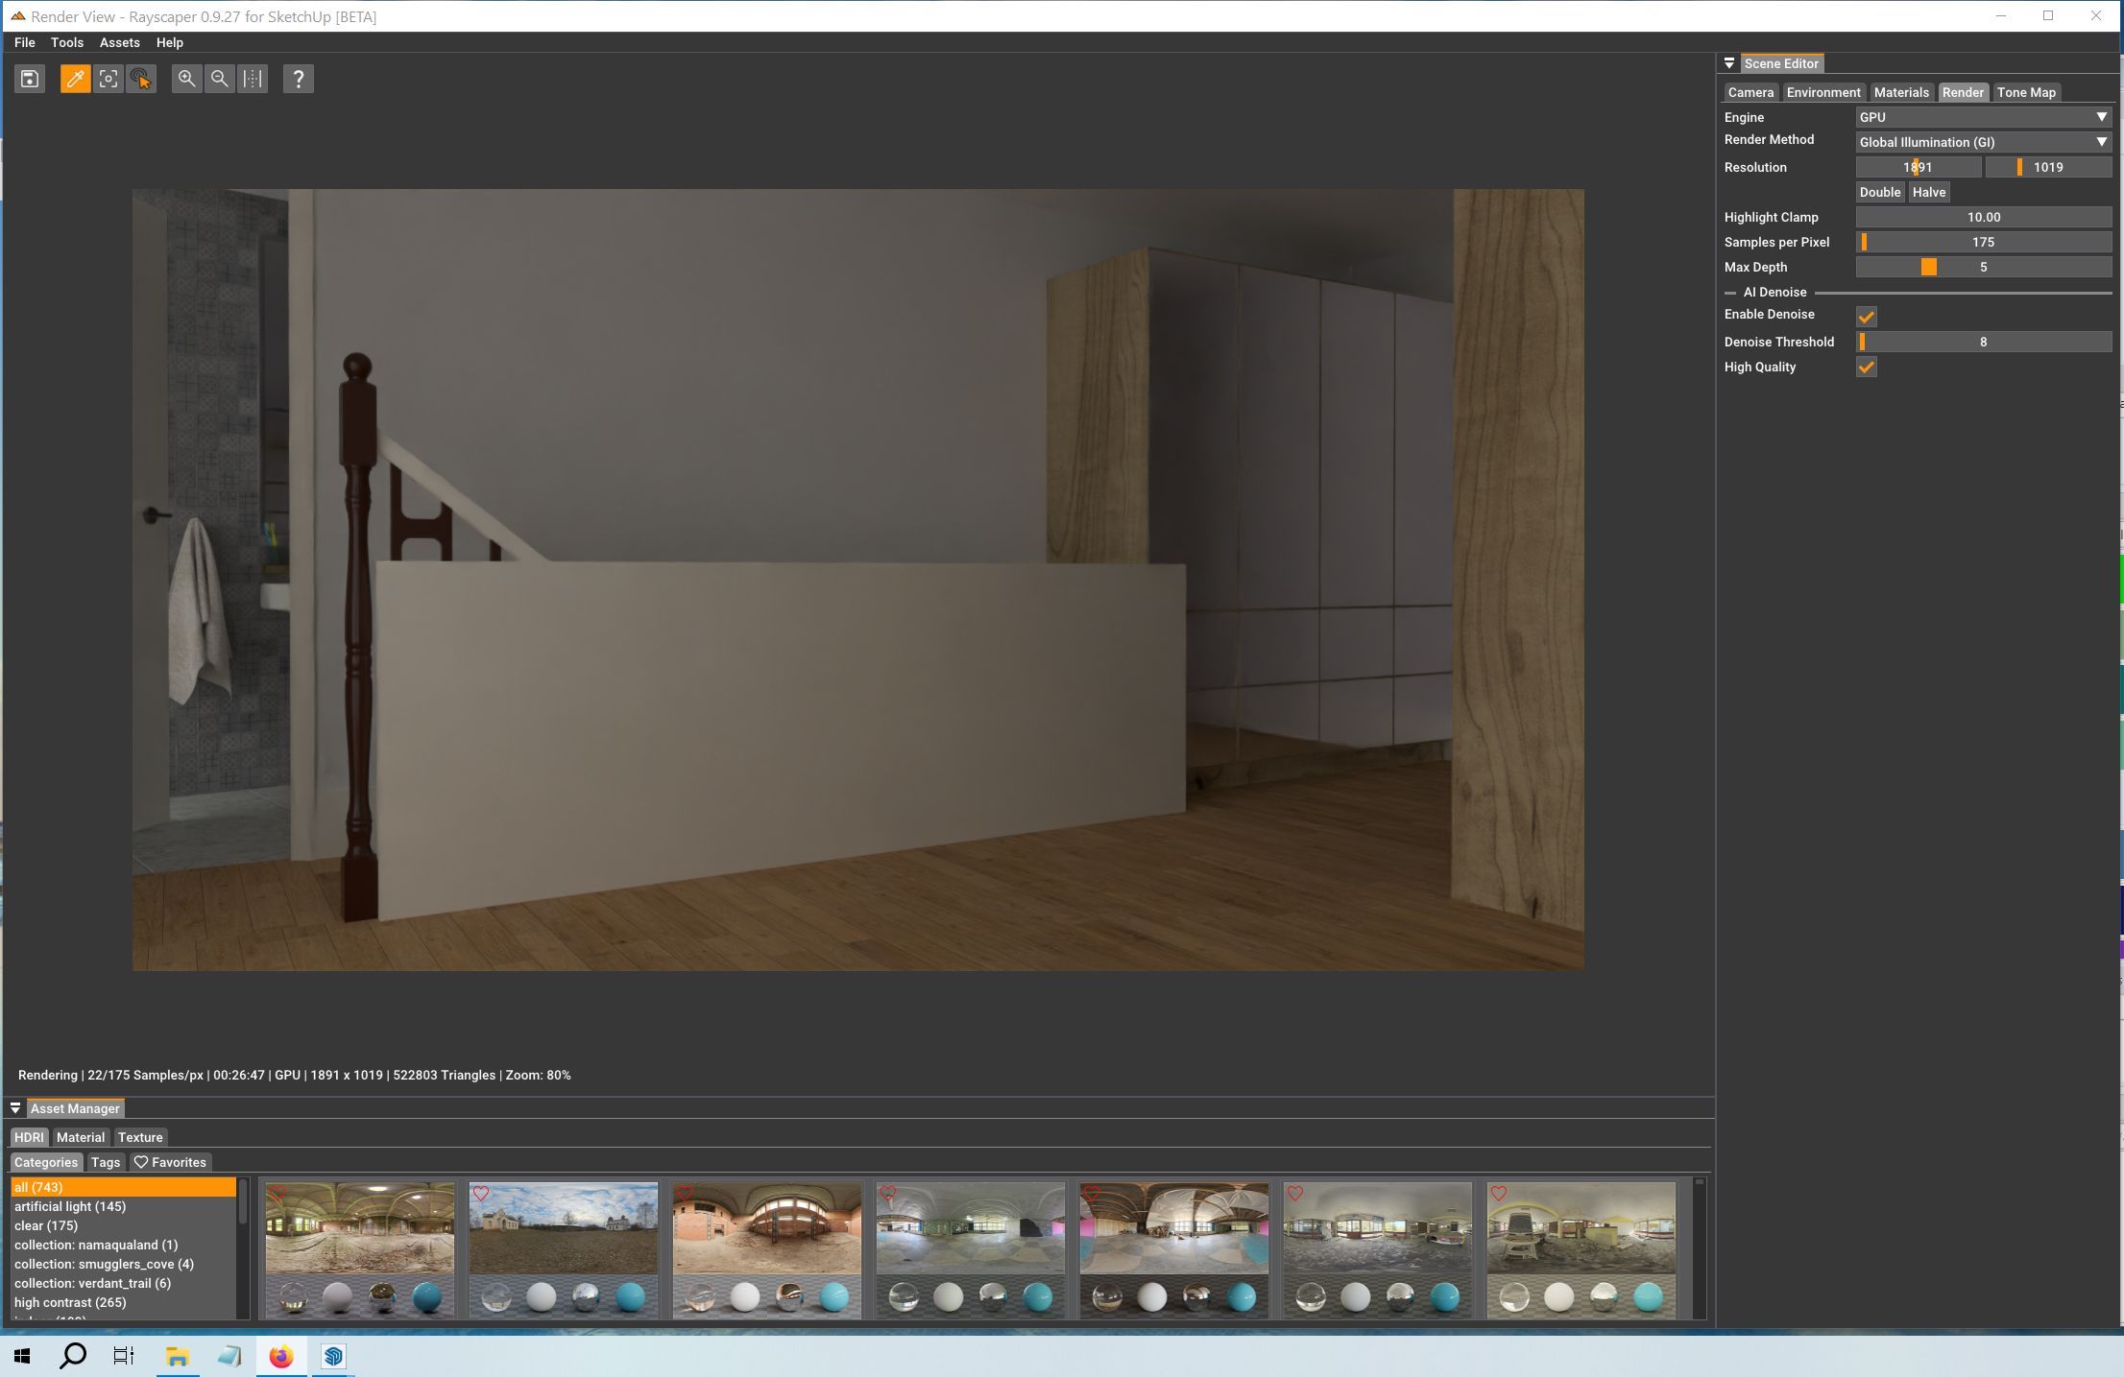This screenshot has height=1377, width=2124.
Task: Click the zoom out magnifier icon
Action: click(220, 79)
